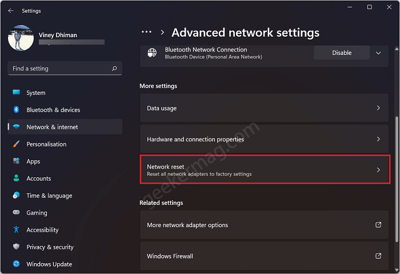
Task: Click the Find a setting search box
Action: click(x=65, y=69)
